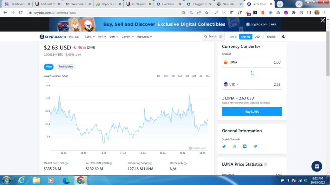Switch to the LUNA price browser tab

pos(139,4)
